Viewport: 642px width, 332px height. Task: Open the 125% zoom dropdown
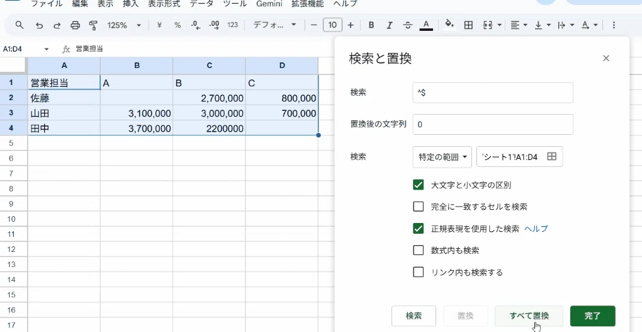pyautogui.click(x=124, y=25)
